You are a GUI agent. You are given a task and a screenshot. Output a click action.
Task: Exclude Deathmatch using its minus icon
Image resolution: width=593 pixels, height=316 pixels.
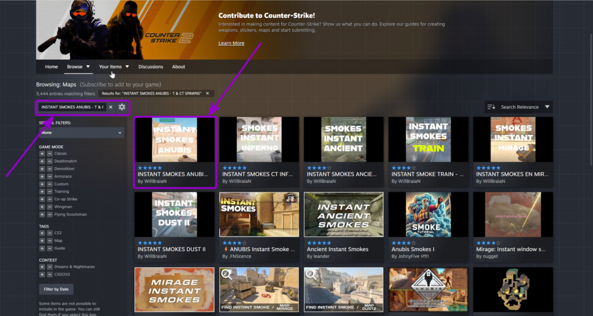(50, 161)
